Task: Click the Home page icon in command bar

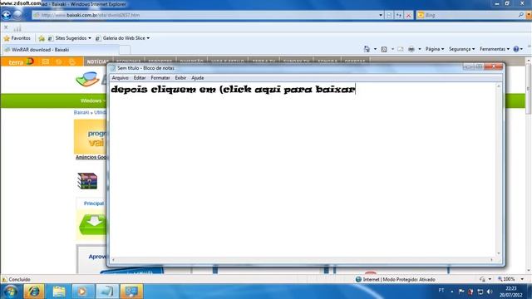Action: pyautogui.click(x=367, y=49)
